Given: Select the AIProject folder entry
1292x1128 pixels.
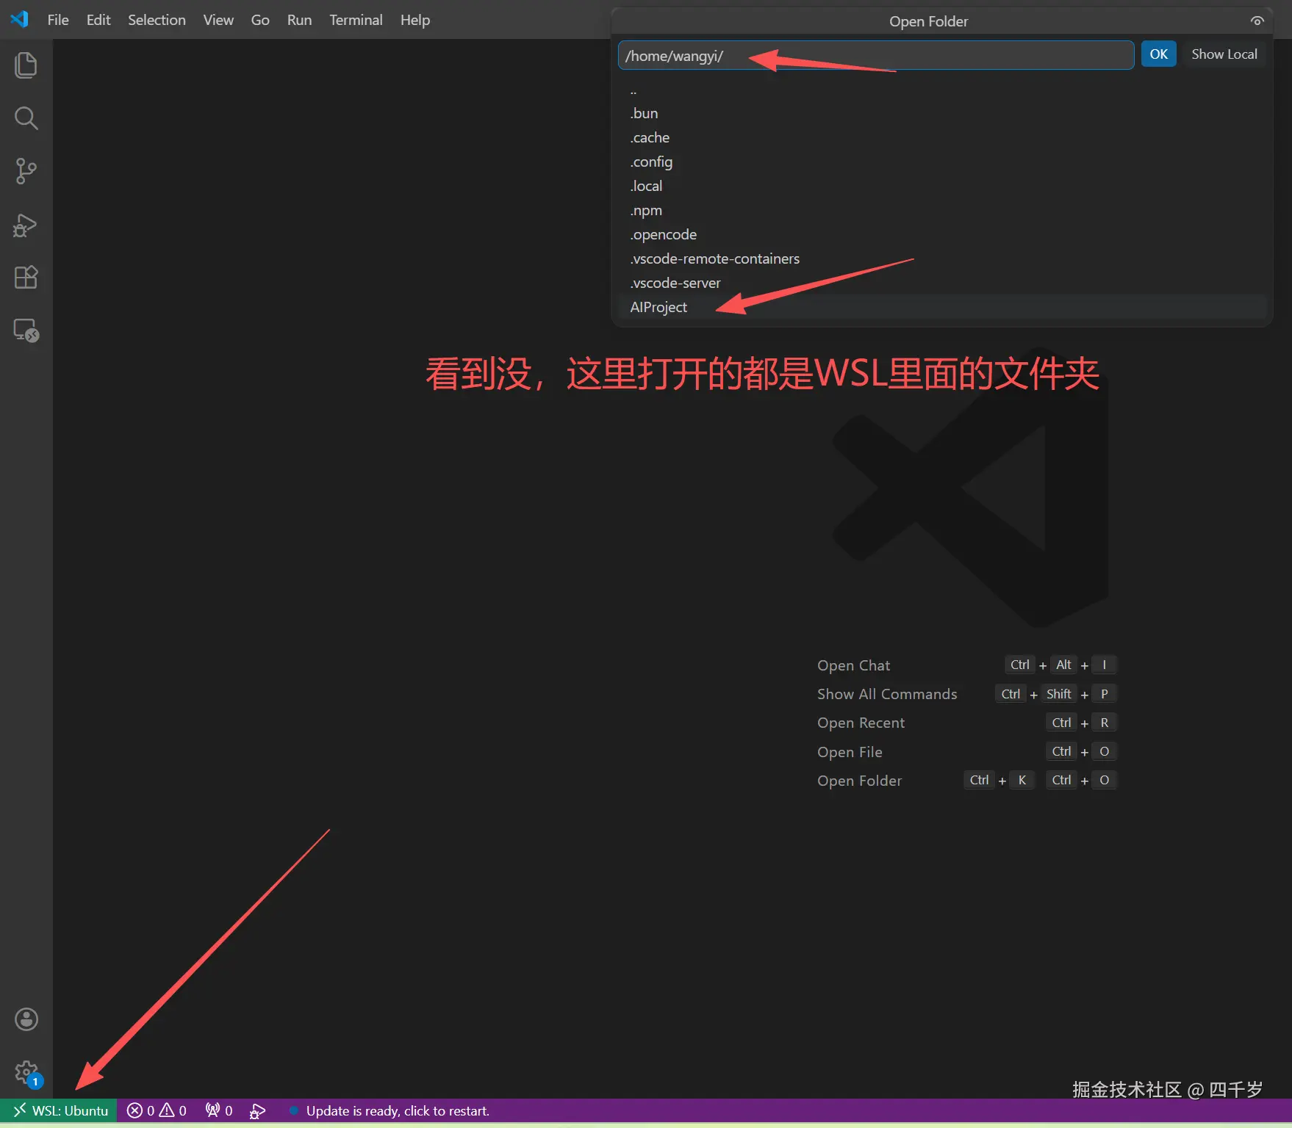Looking at the screenshot, I should click(941, 307).
